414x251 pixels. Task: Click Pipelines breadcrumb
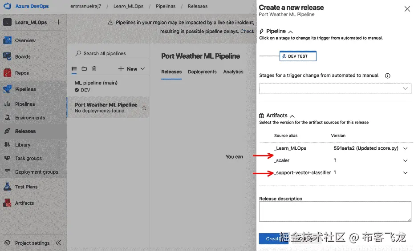[166, 6]
